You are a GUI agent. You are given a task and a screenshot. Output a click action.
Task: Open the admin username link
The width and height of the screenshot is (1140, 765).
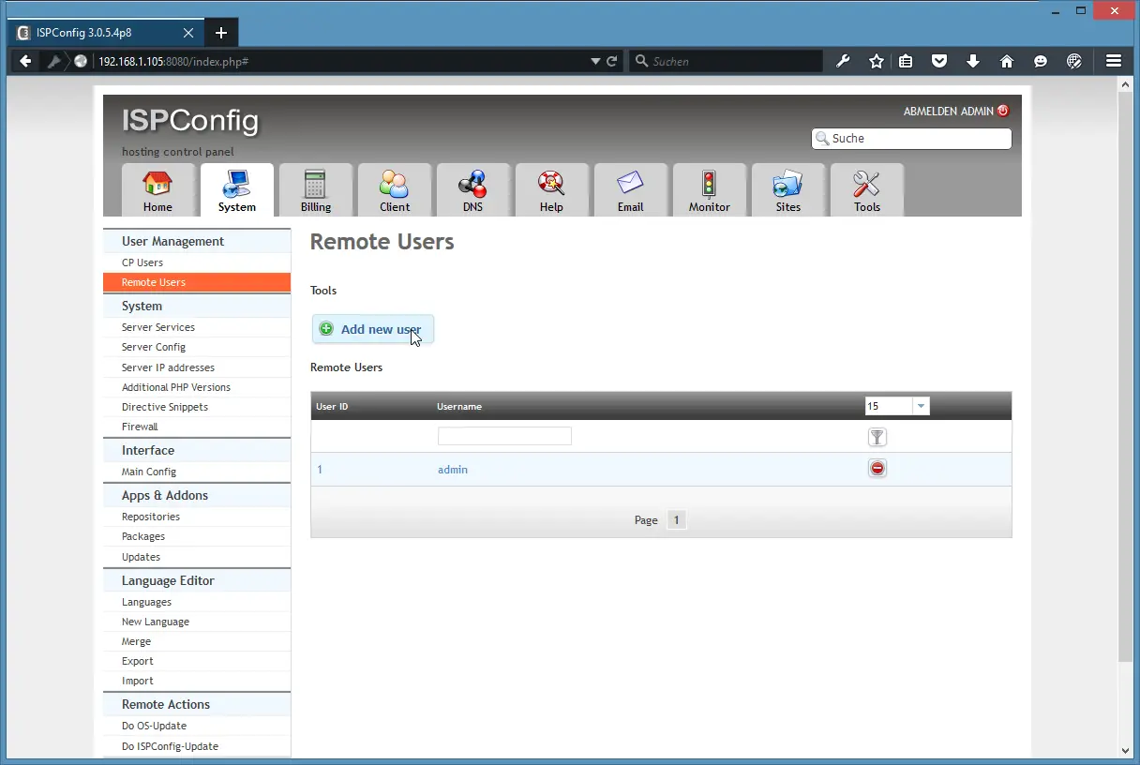pyautogui.click(x=453, y=470)
